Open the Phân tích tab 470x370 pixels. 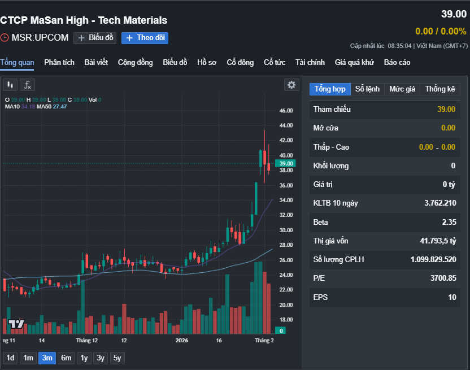point(59,62)
